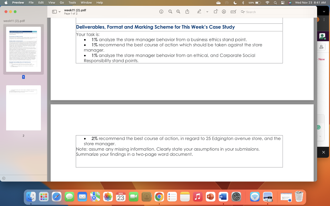This screenshot has height=206, width=330.
Task: Toggle Bluetooth from the menu bar
Action: click(242, 3)
